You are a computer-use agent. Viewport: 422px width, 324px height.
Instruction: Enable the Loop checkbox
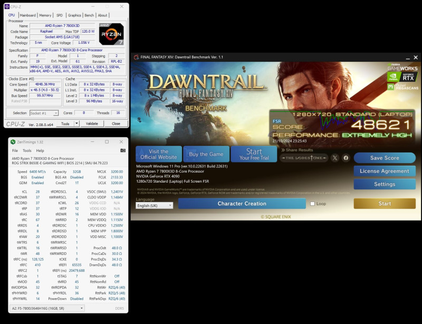pos(312,204)
